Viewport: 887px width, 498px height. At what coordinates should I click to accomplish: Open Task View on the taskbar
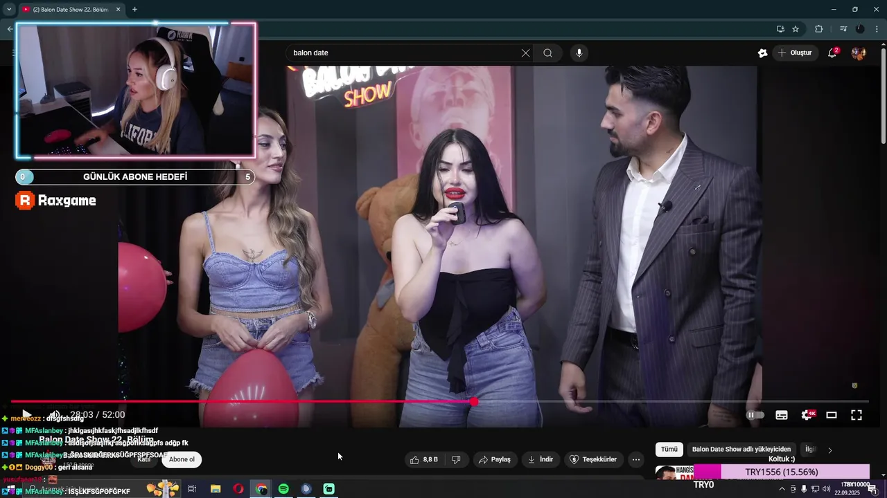click(192, 489)
